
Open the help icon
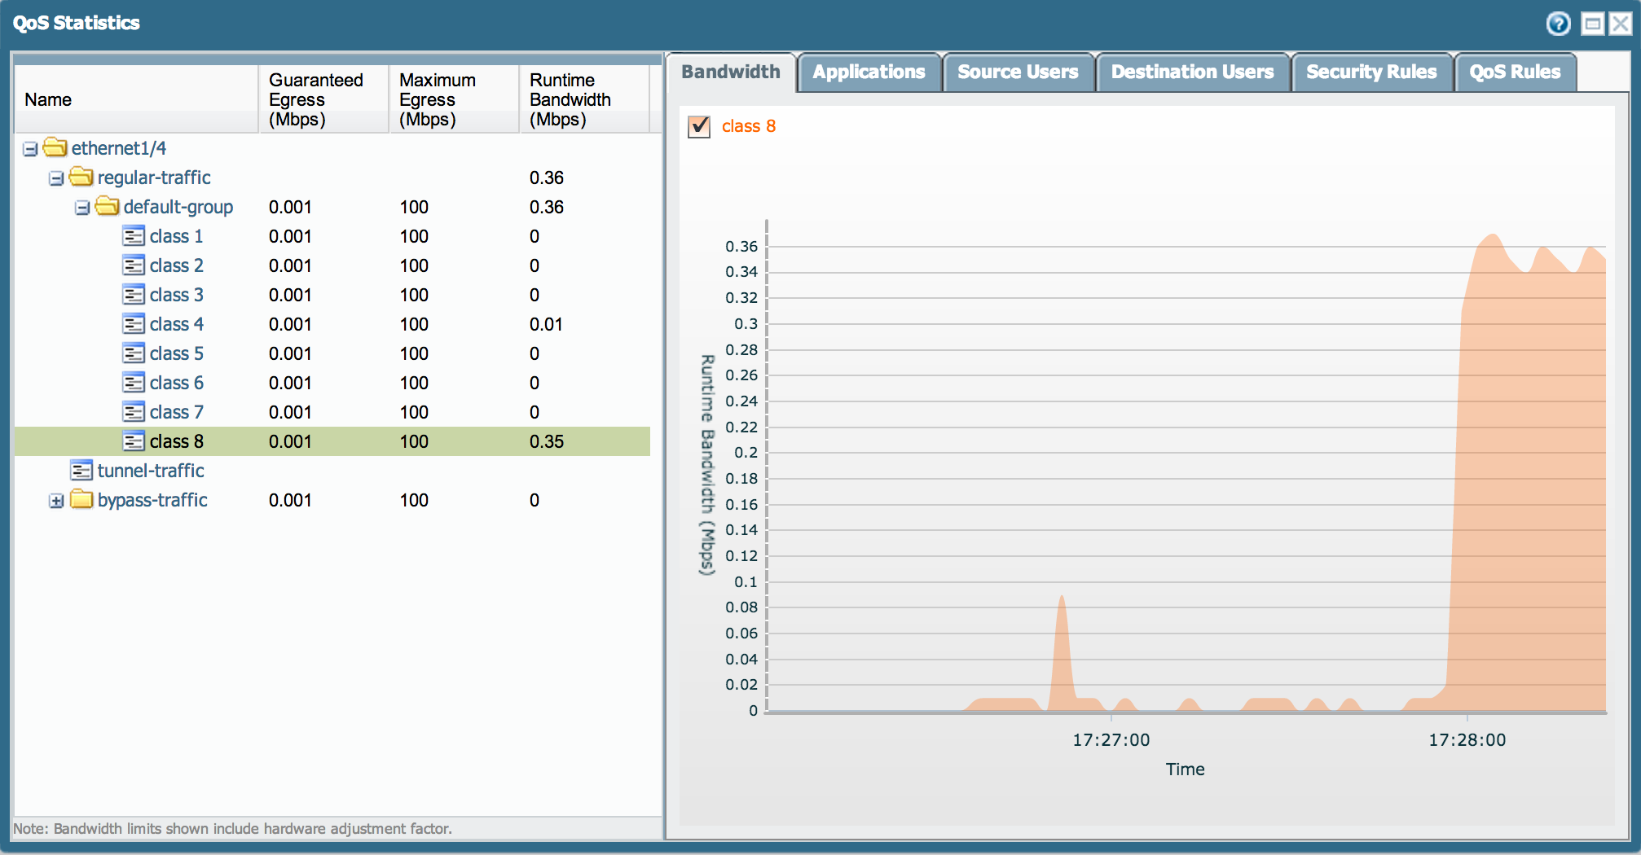tap(1557, 24)
